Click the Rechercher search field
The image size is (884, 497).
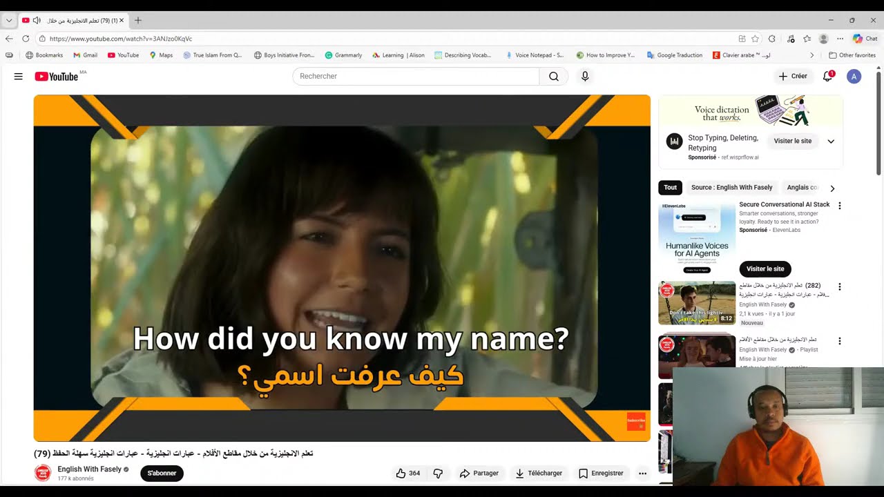[x=416, y=76]
